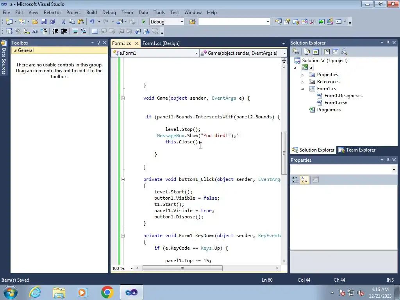Select Program.cs in Solution Explorer
Viewport: 400px width, 300px height.
(x=329, y=110)
